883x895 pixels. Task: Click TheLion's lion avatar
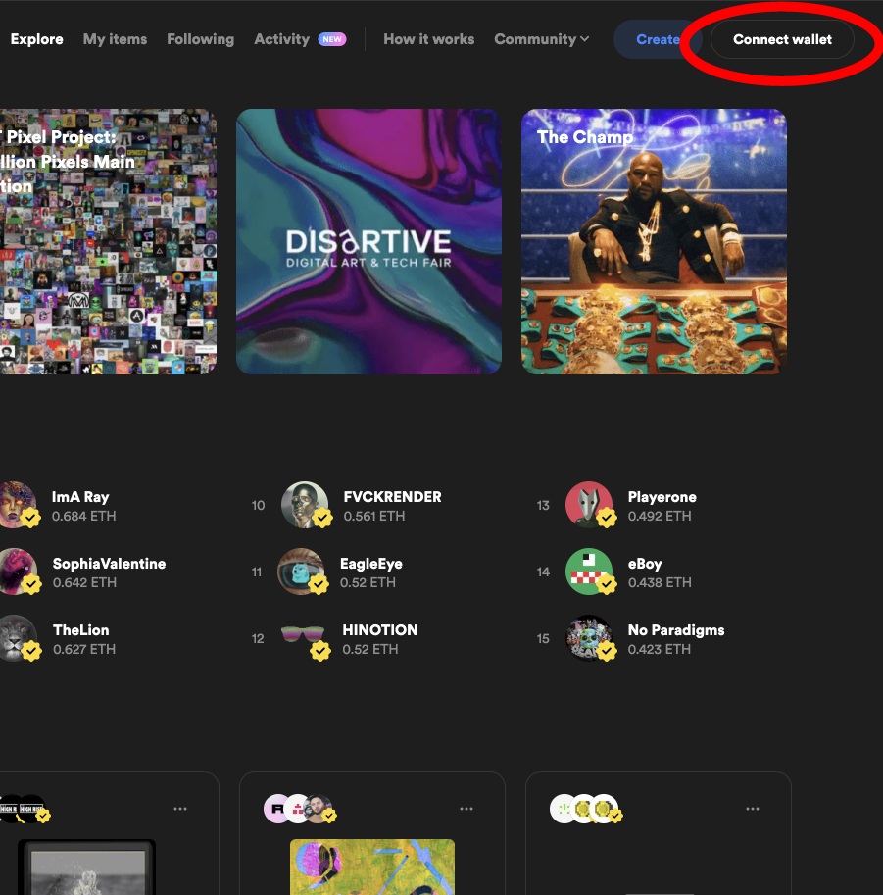pos(16,637)
